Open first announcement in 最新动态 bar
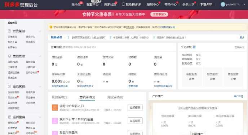Screen dimensions: 248x135 click(x=89, y=37)
